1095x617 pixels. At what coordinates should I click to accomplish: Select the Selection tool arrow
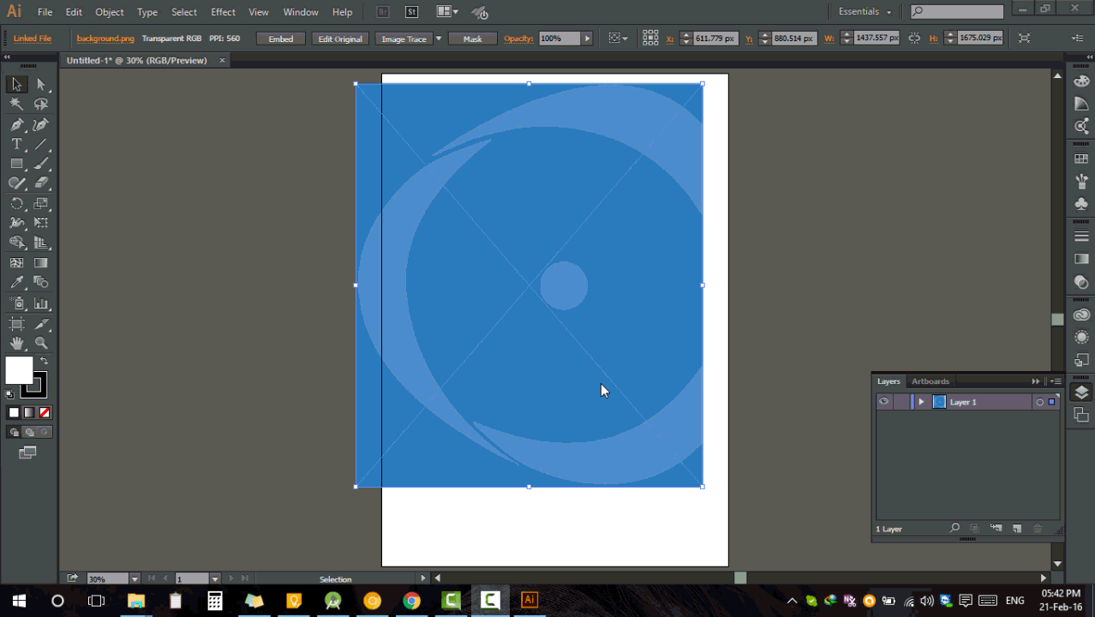tap(16, 84)
